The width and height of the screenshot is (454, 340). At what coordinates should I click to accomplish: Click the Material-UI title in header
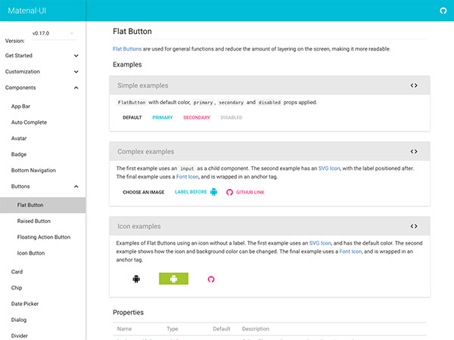27,11
